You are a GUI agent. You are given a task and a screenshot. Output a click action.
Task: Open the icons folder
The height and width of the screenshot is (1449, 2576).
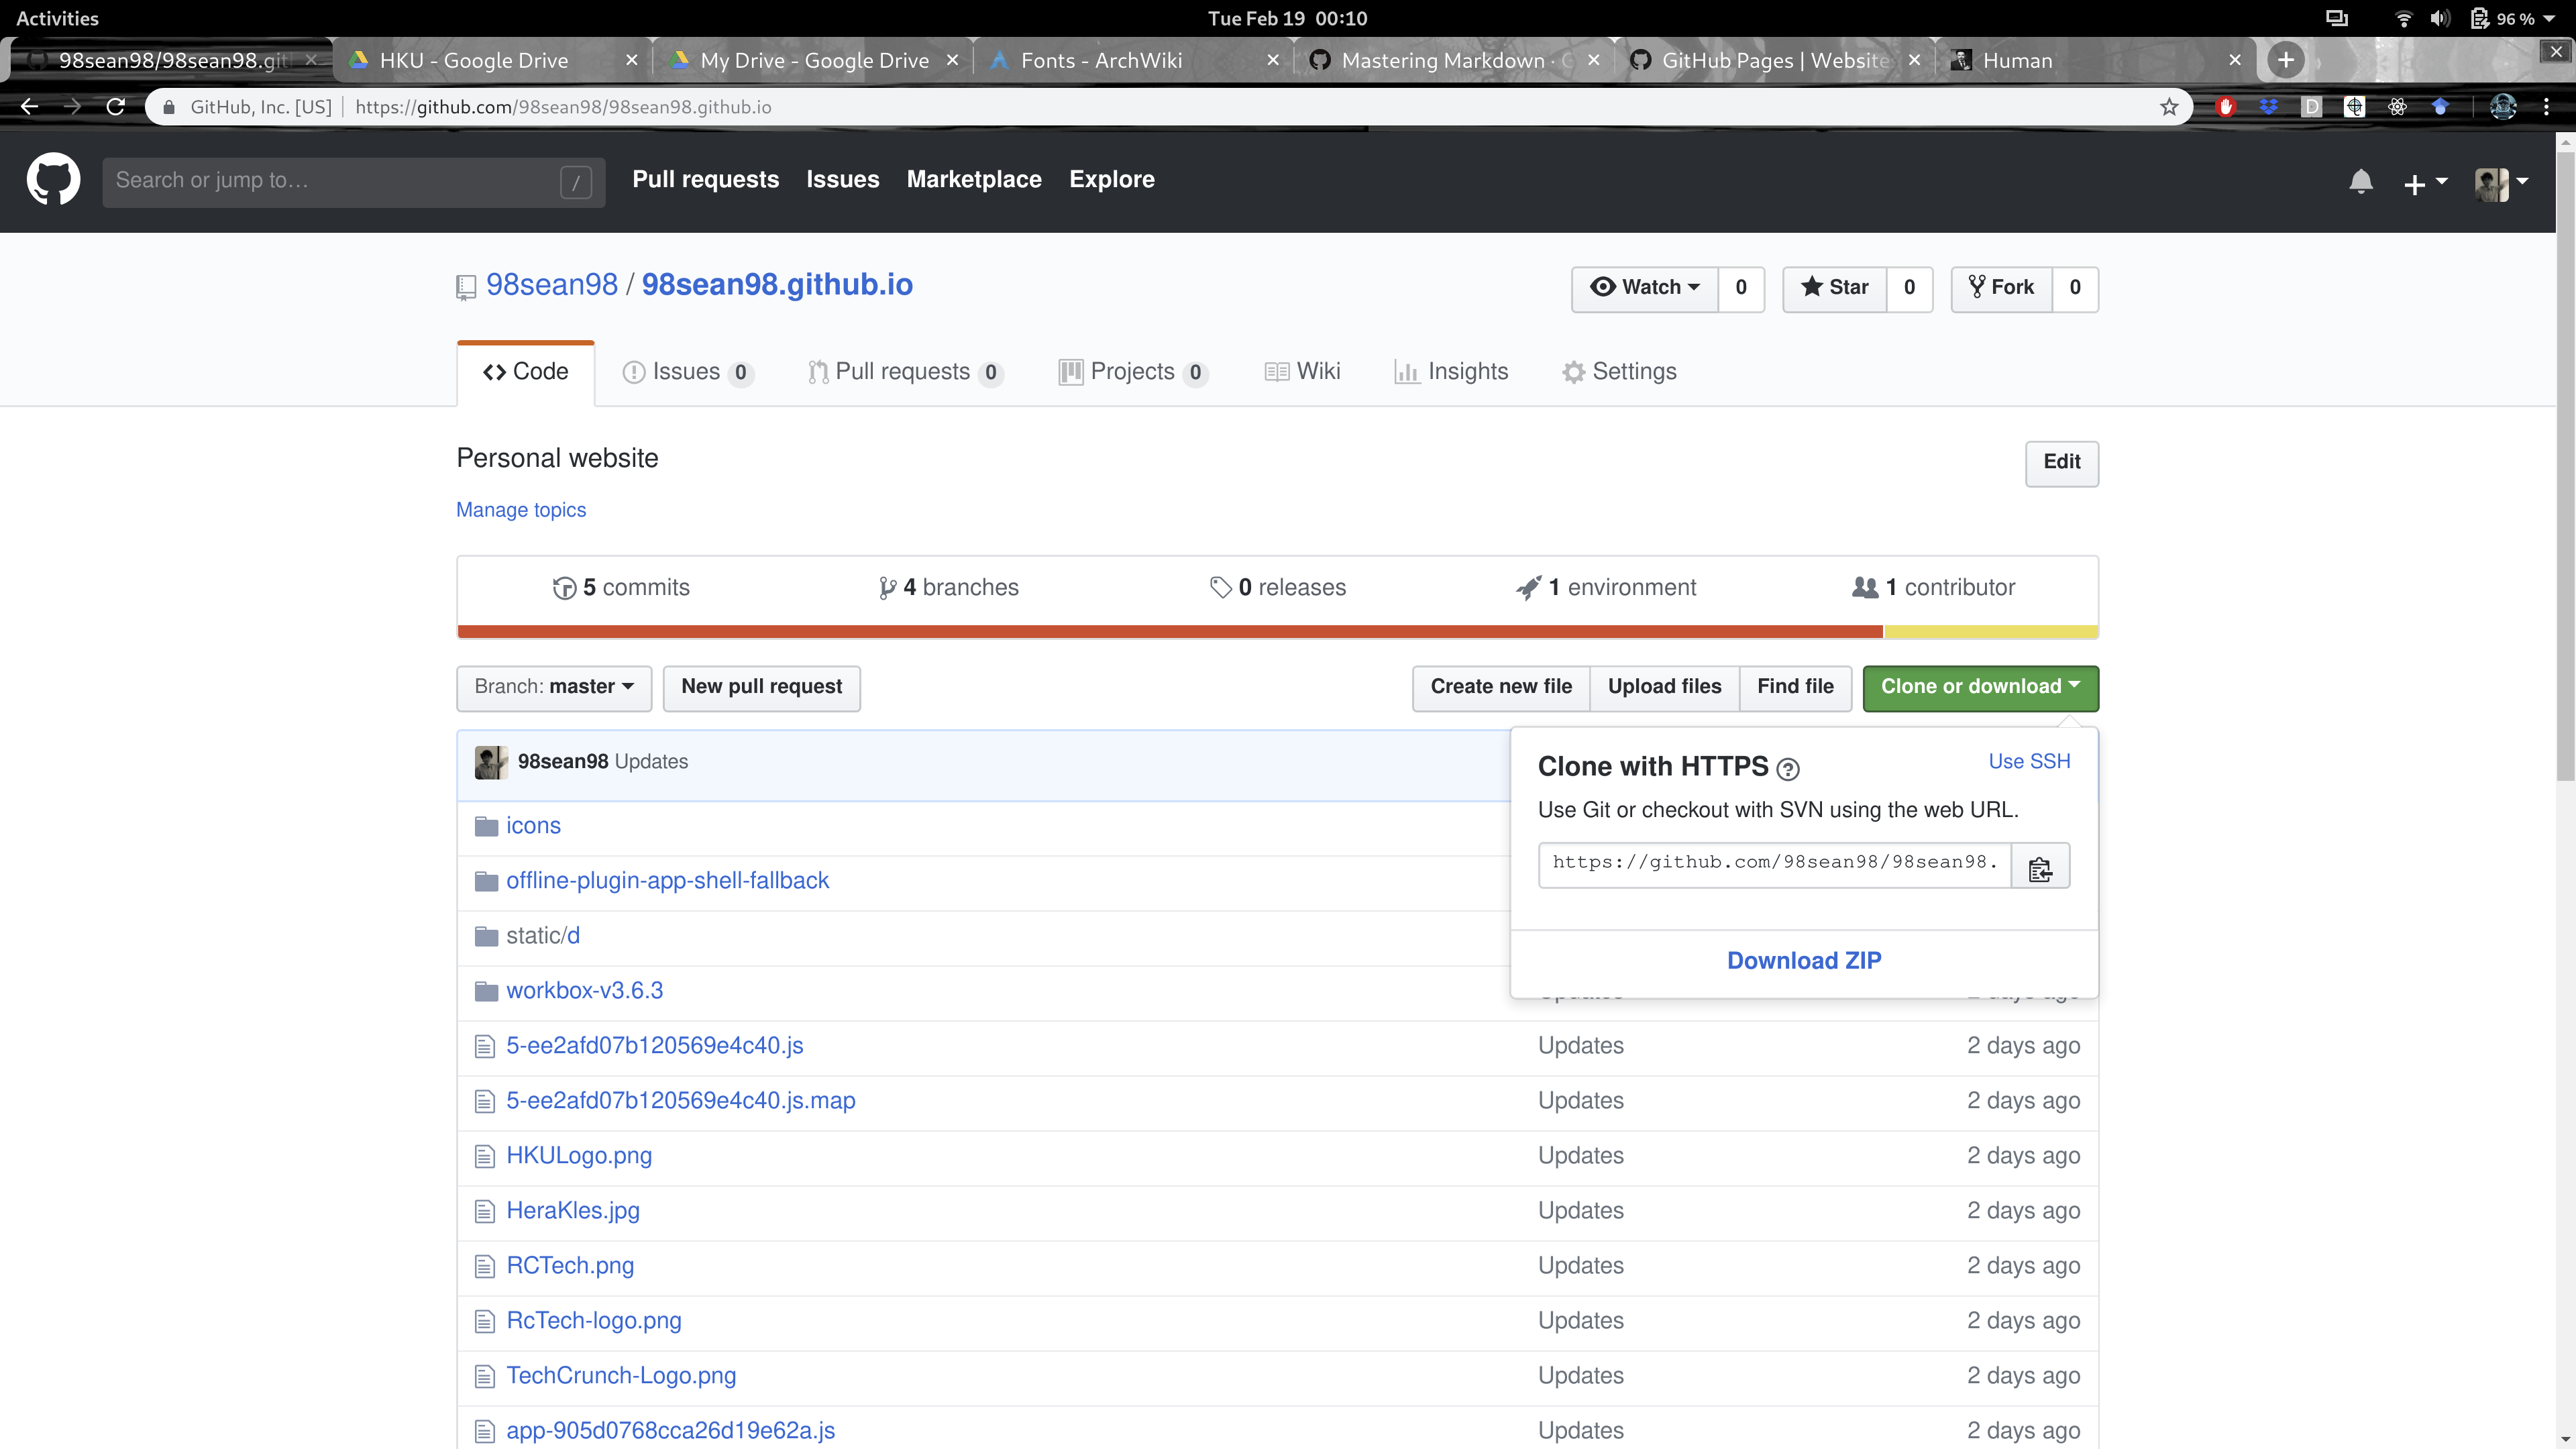[x=533, y=826]
